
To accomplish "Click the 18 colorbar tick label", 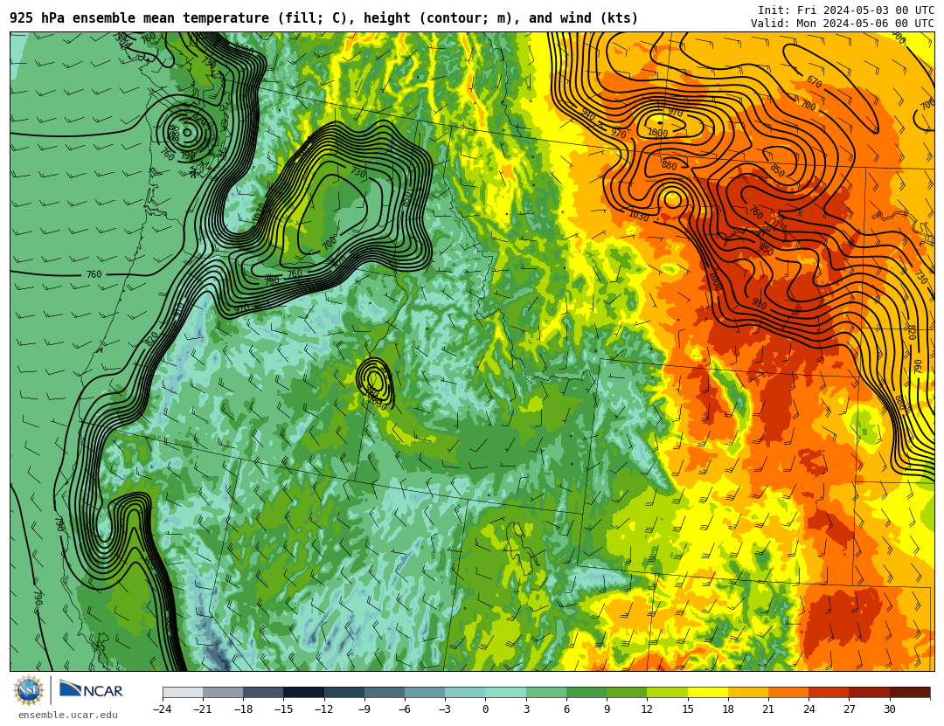I will [x=728, y=709].
